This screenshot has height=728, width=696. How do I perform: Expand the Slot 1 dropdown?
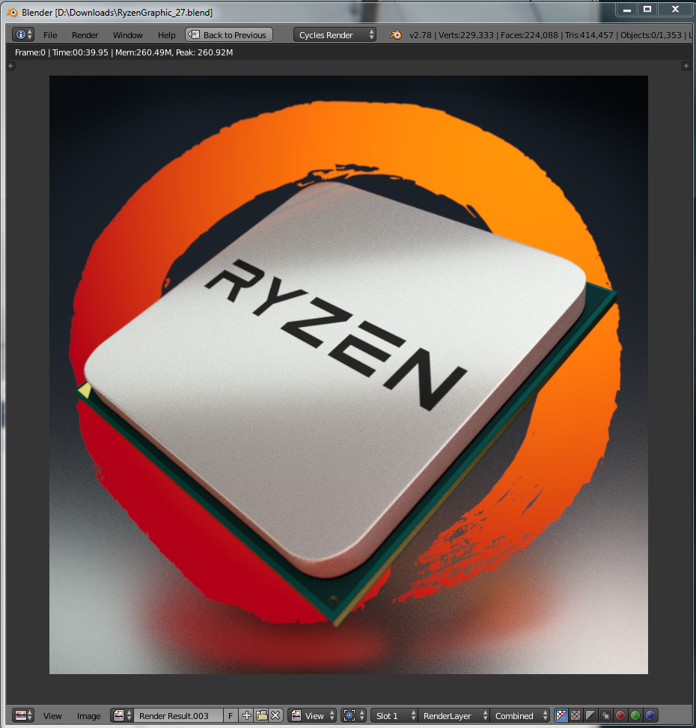(x=394, y=716)
